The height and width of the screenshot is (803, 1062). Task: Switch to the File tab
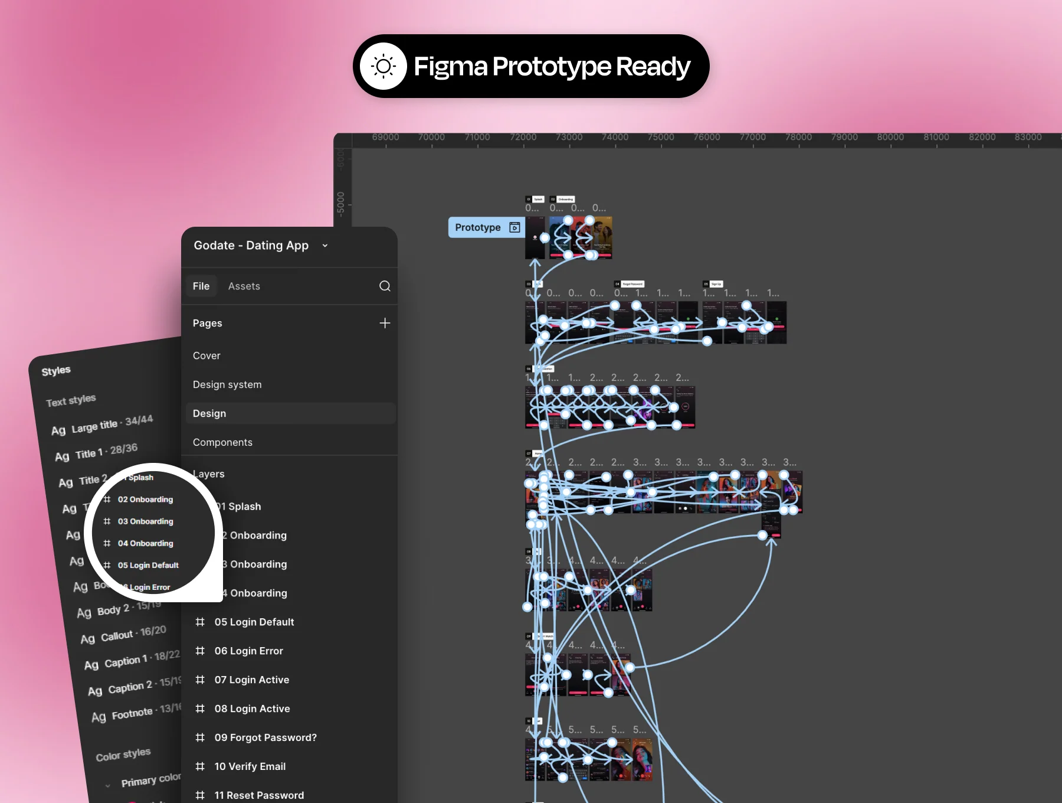(201, 286)
